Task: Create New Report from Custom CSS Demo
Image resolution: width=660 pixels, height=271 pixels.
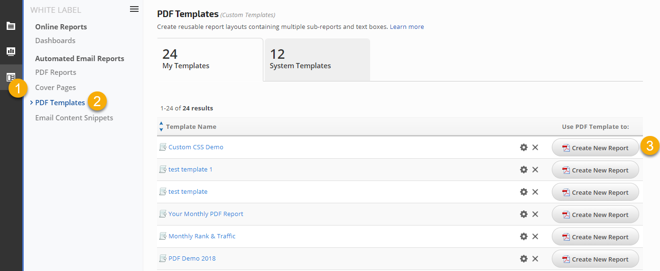Action: pyautogui.click(x=595, y=148)
